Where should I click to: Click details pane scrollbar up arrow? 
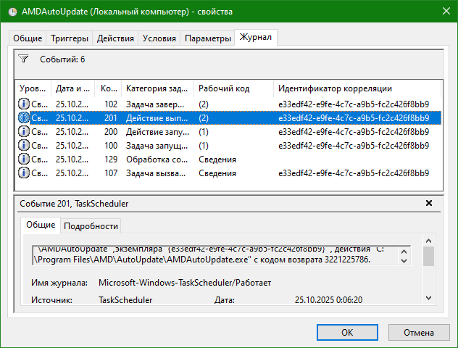[x=428, y=241]
